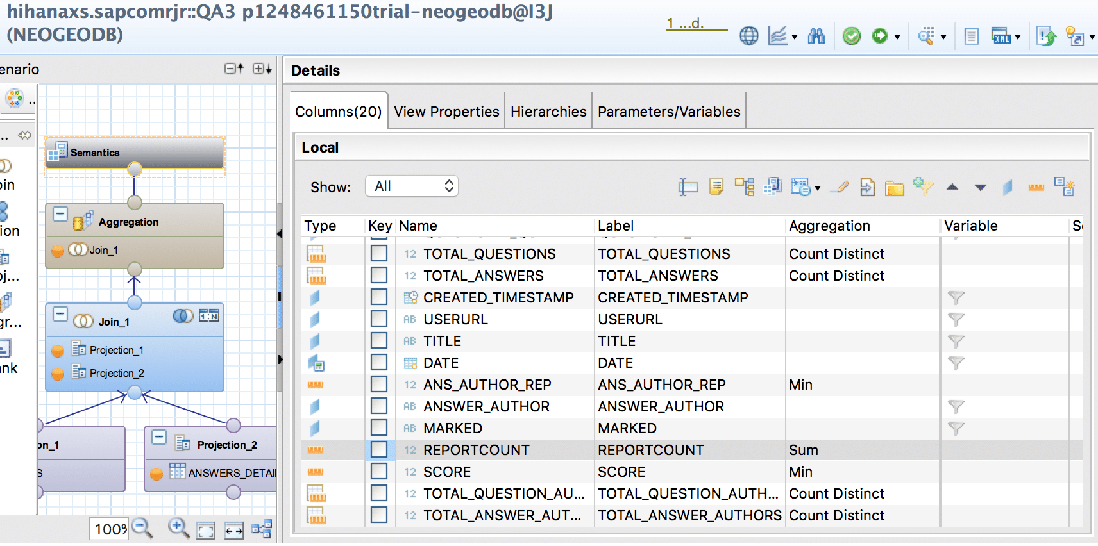Click the pencil edit icon in Local toolbar
Viewport: 1098px width, 546px height.
(840, 187)
